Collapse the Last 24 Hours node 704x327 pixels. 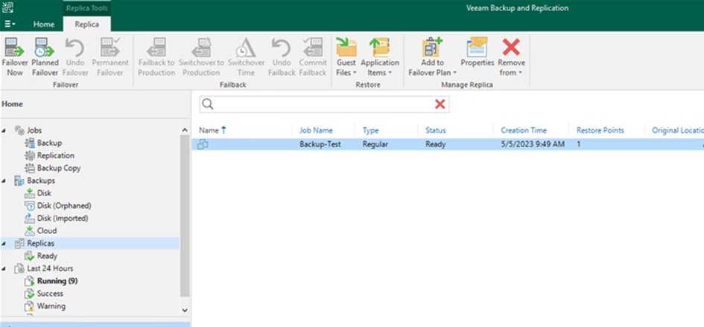(5, 268)
